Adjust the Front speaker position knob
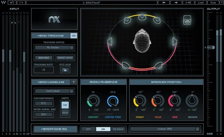 (x=140, y=101)
